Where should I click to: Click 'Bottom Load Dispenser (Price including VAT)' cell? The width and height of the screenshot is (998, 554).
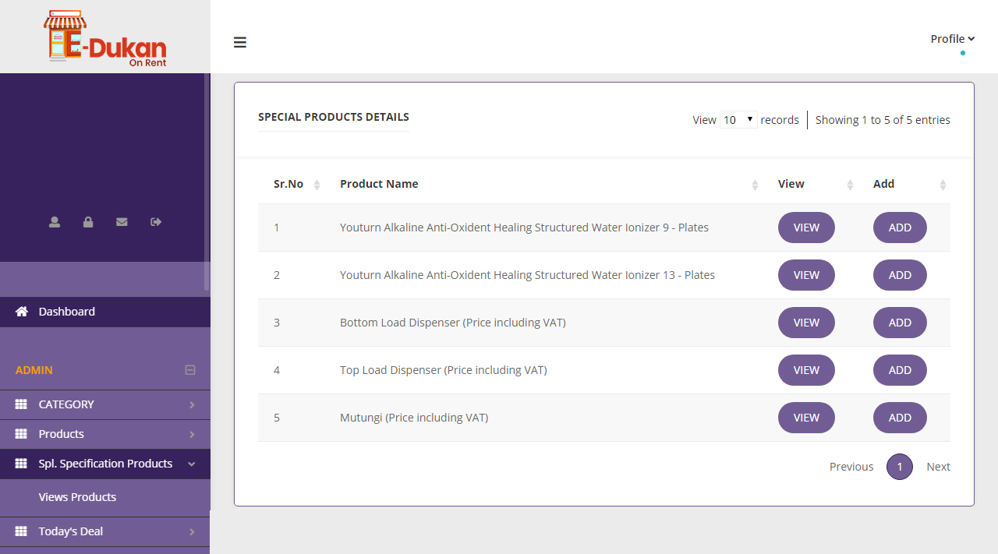(453, 323)
